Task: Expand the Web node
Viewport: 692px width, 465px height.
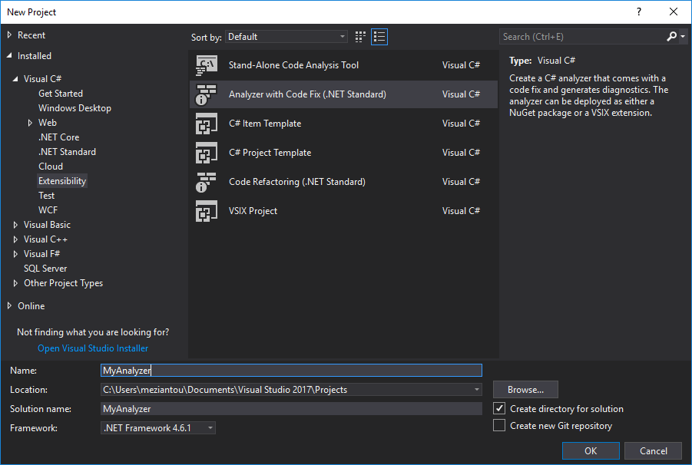Action: pyautogui.click(x=30, y=123)
